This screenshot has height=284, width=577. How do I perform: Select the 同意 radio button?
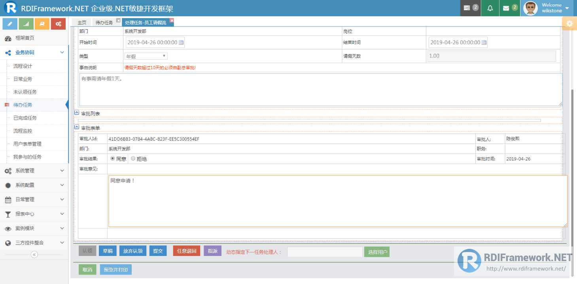(113, 159)
